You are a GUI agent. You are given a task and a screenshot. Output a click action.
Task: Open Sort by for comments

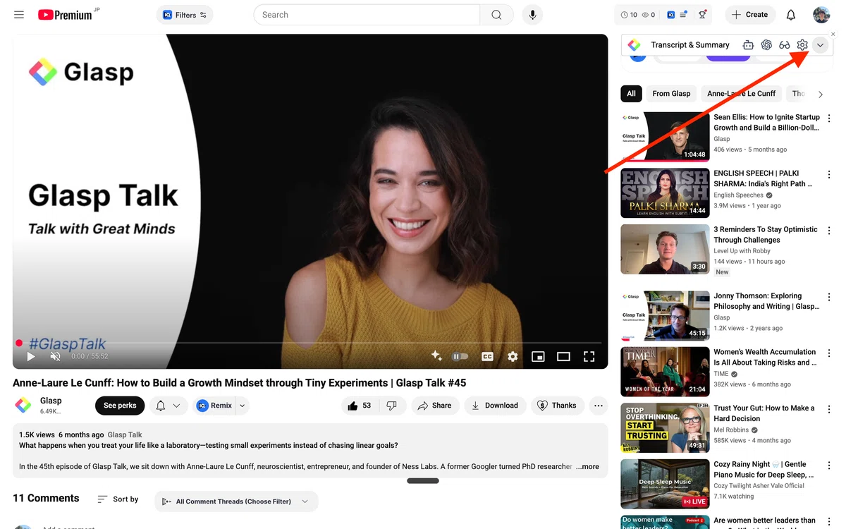118,499
